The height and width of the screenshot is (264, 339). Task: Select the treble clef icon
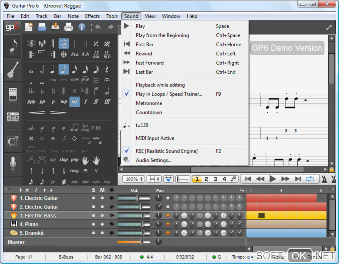pyautogui.click(x=32, y=44)
